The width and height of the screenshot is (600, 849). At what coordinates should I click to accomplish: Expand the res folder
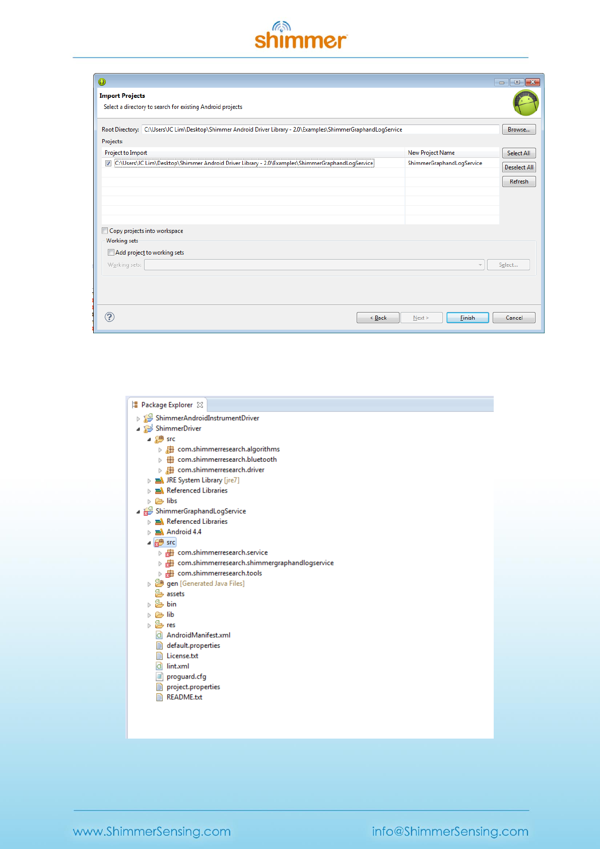pyautogui.click(x=149, y=625)
